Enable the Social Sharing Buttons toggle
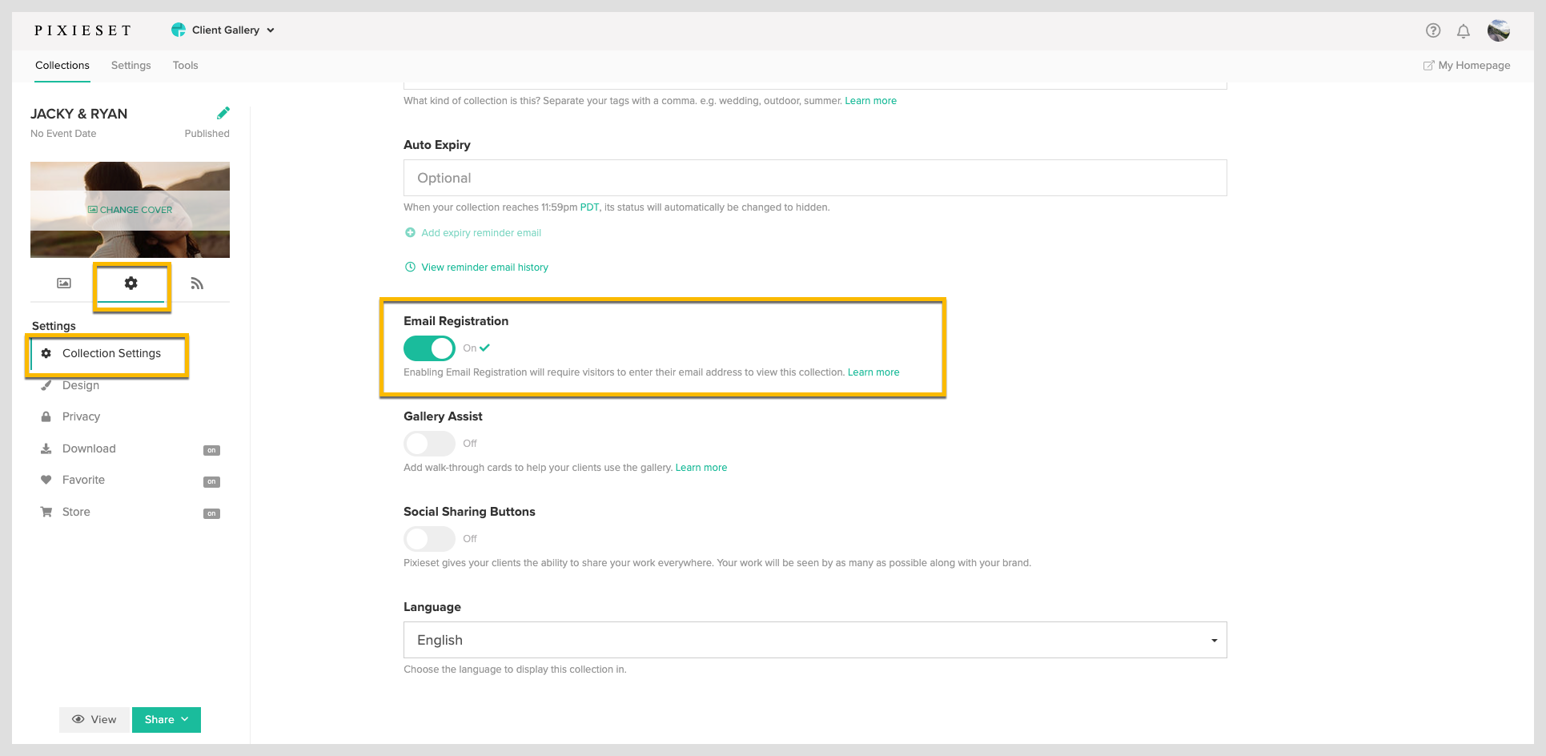1546x756 pixels. click(429, 539)
